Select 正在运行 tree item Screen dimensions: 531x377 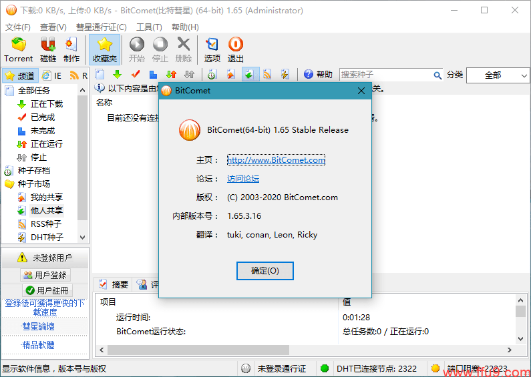coord(46,144)
